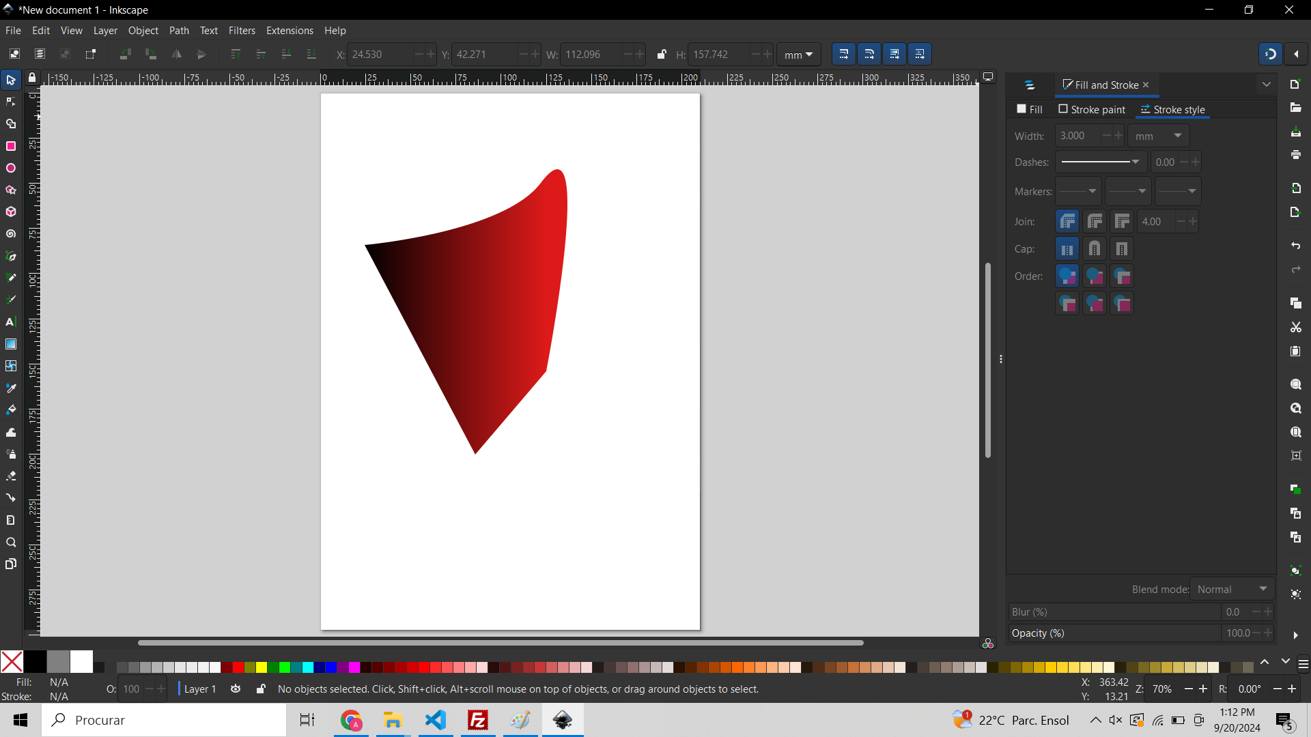1311x737 pixels.
Task: Expand the dialog panel chevron menu
Action: (x=1267, y=85)
